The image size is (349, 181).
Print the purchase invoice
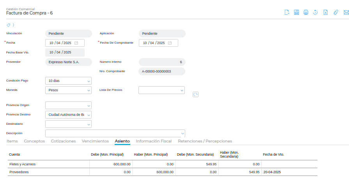tap(306, 12)
